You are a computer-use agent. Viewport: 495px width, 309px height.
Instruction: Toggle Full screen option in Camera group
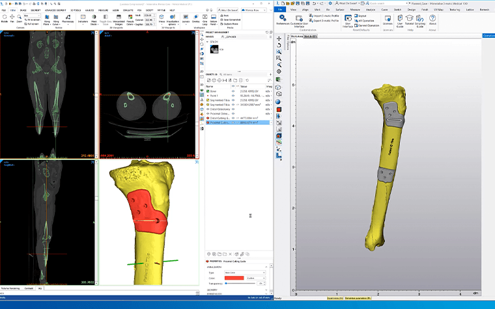click(x=31, y=24)
